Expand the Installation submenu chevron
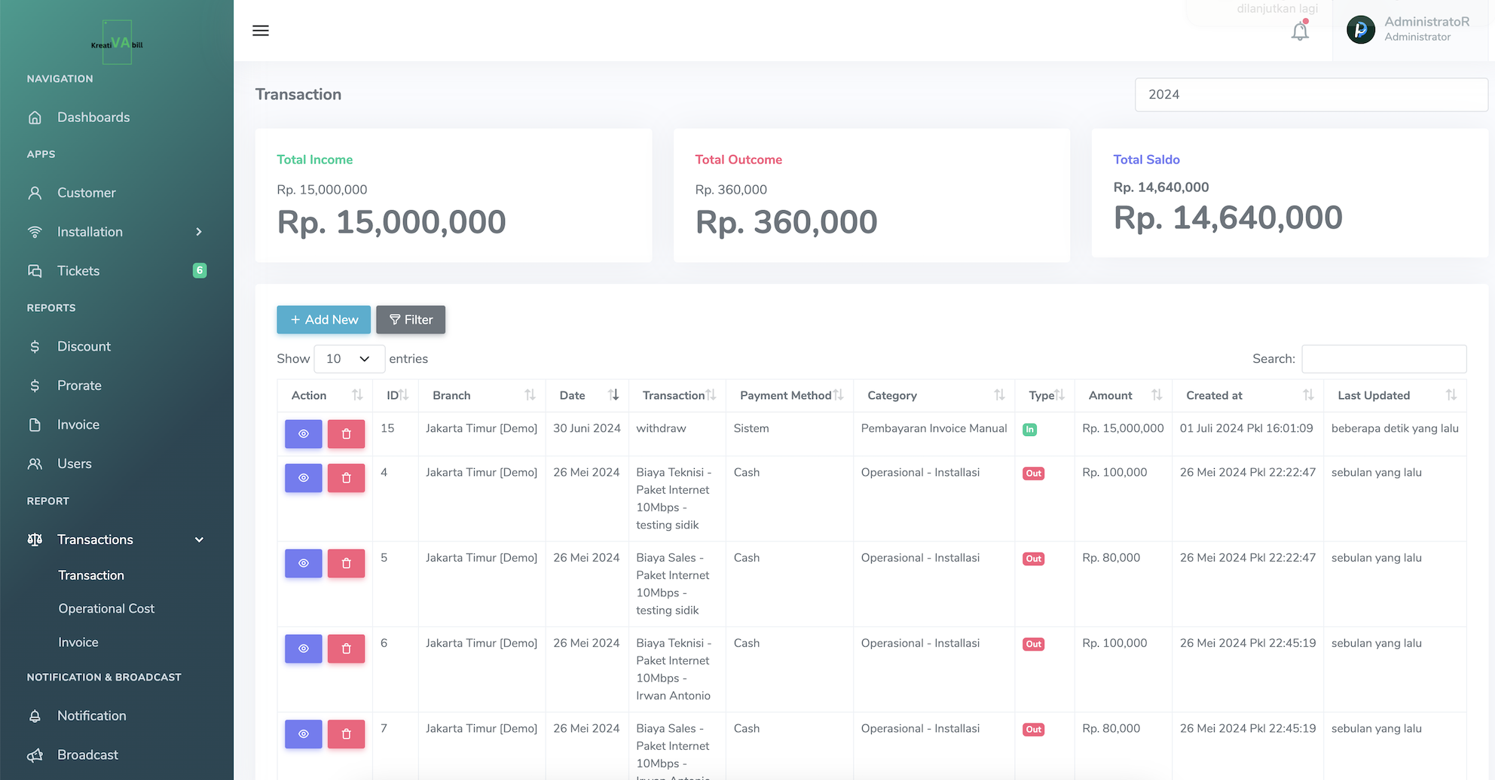The height and width of the screenshot is (780, 1495). (x=199, y=232)
